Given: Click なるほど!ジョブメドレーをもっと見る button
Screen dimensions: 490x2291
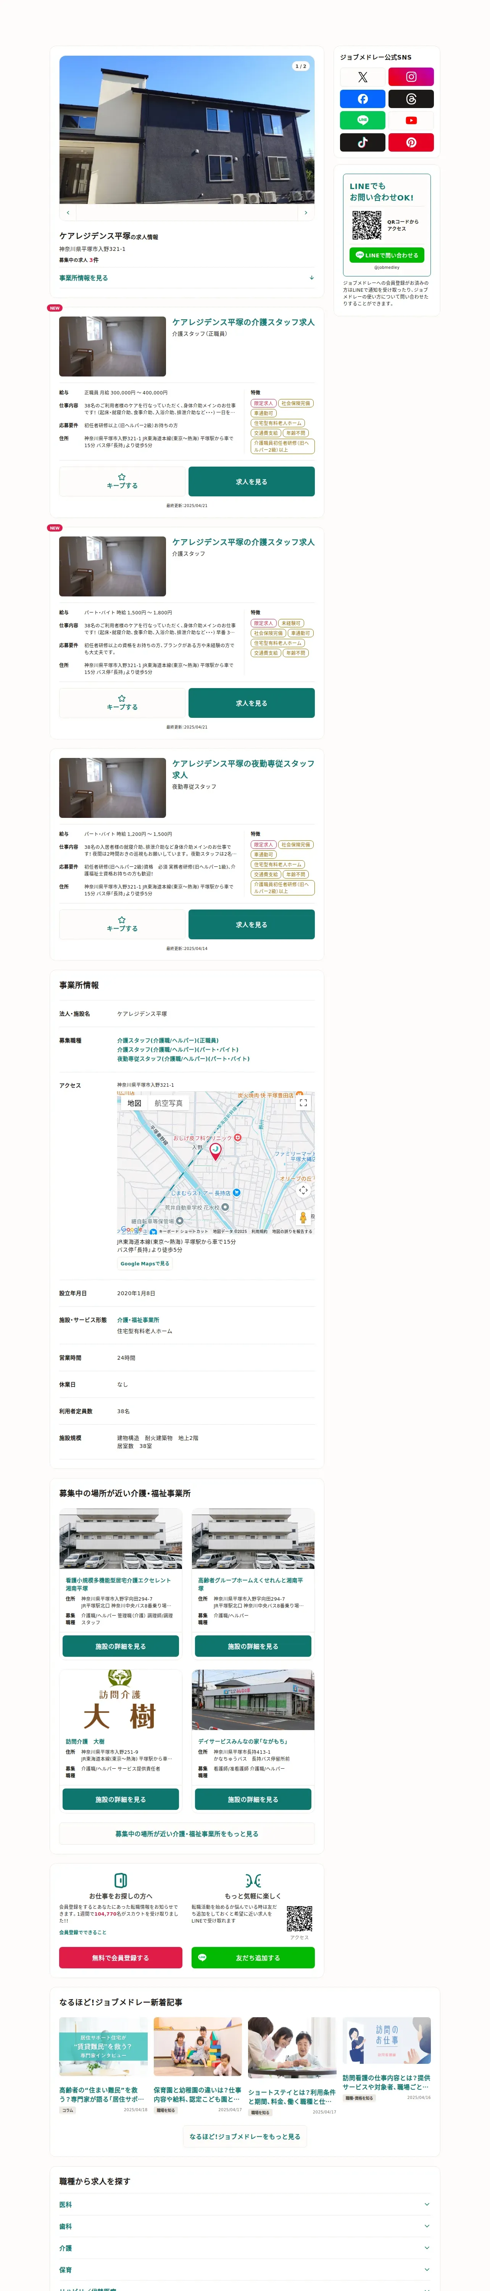Looking at the screenshot, I should [x=245, y=2136].
